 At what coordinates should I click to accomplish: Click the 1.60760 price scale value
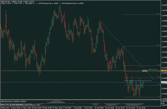pos(164,73)
